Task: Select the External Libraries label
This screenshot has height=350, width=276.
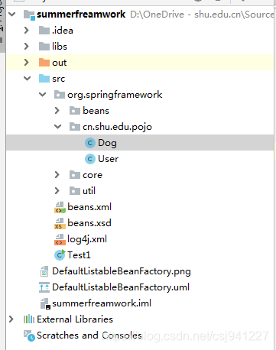Action: (x=75, y=319)
